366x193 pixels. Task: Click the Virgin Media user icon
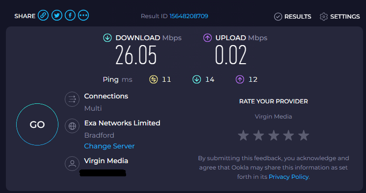pos(72,164)
